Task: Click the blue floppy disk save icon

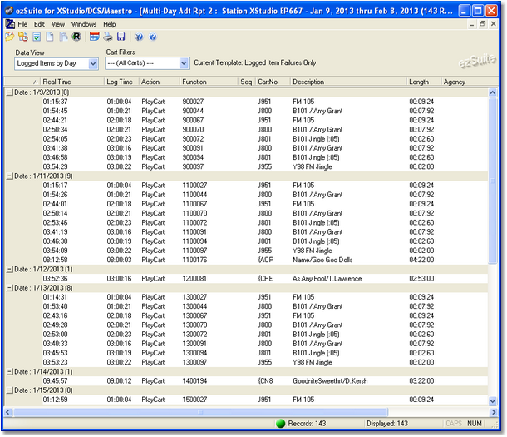Action: pyautogui.click(x=121, y=37)
